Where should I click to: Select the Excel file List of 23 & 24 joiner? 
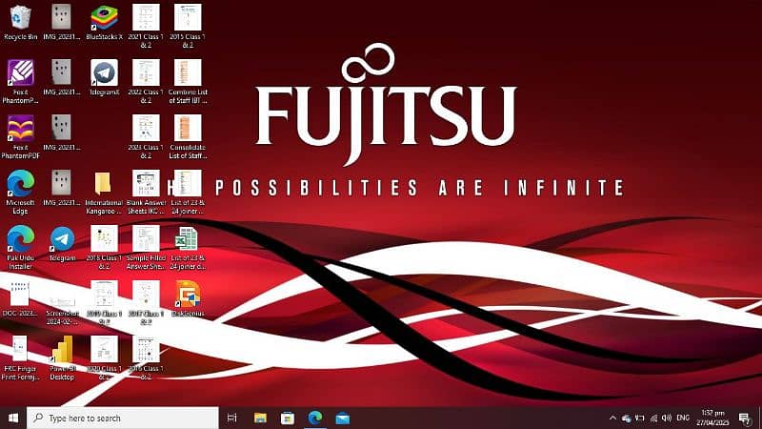[188, 248]
